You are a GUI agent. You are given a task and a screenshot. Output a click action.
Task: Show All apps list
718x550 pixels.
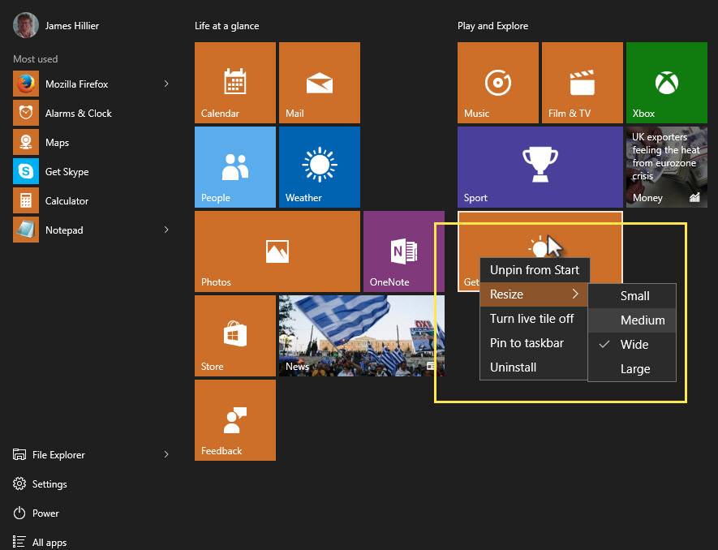tap(49, 543)
